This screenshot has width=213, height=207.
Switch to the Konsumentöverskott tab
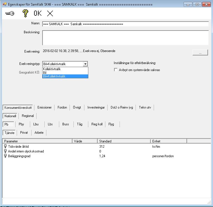point(18,107)
